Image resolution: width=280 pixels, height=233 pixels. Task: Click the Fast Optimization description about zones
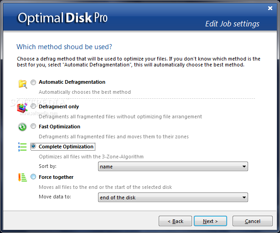pyautogui.click(x=114, y=137)
